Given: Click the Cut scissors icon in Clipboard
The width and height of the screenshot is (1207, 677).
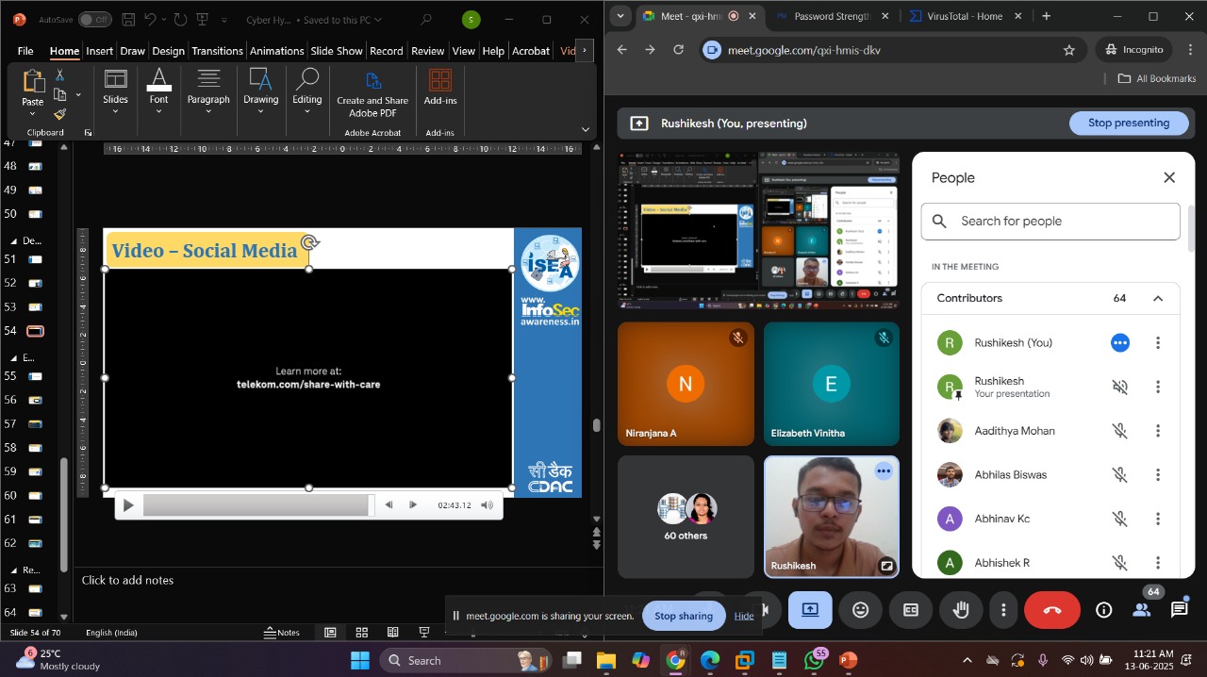Looking at the screenshot, I should (59, 74).
